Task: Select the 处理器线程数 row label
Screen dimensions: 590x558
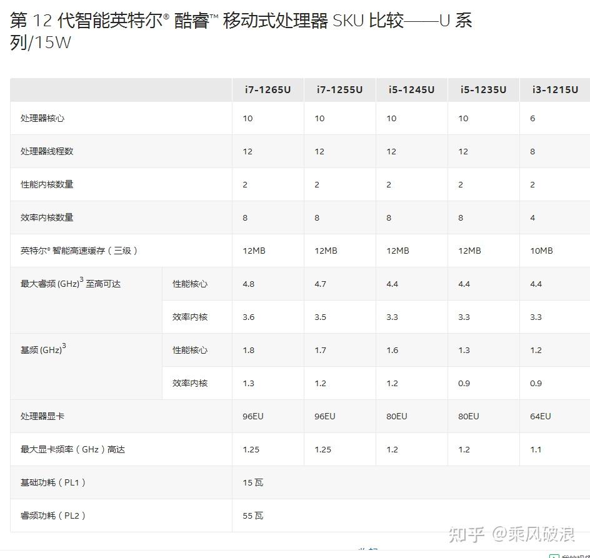Action: [47, 151]
